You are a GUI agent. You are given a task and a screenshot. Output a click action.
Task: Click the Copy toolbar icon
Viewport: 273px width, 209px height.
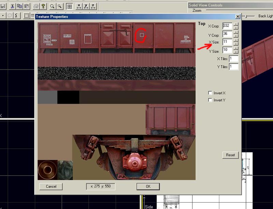(19, 6)
